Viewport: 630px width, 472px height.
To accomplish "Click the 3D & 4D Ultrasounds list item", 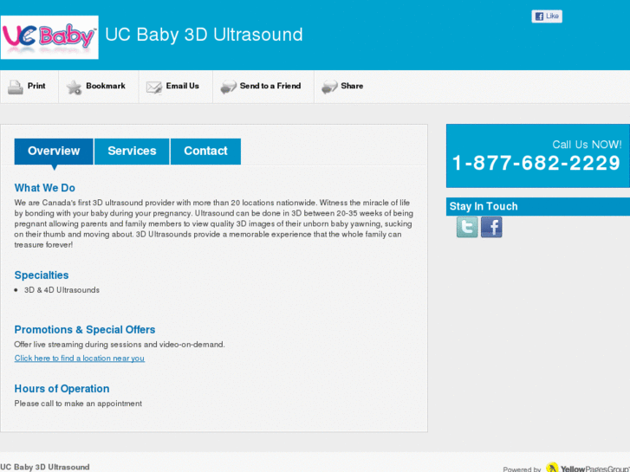I will tap(62, 290).
